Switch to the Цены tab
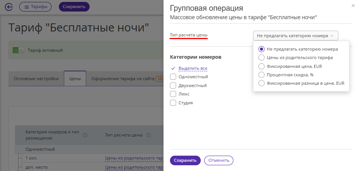358x171 pixels. coord(75,79)
